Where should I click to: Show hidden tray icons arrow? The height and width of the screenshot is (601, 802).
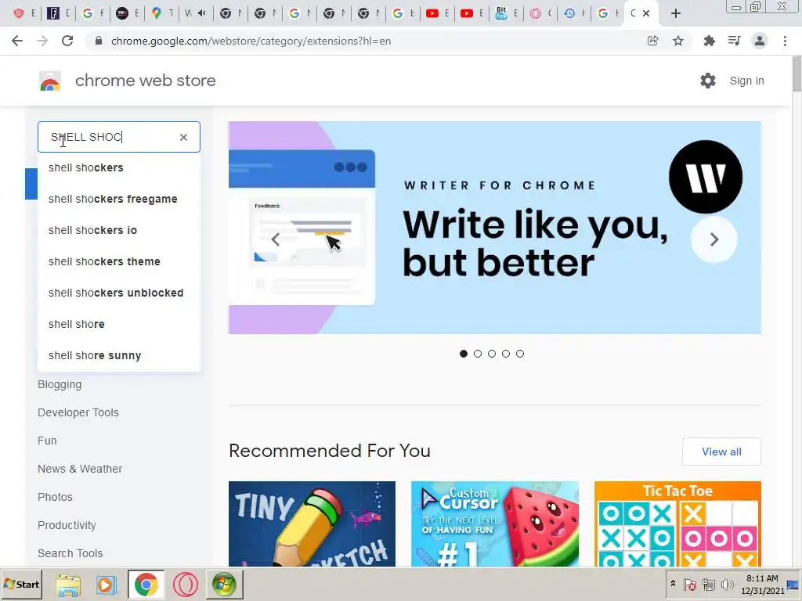tap(673, 584)
